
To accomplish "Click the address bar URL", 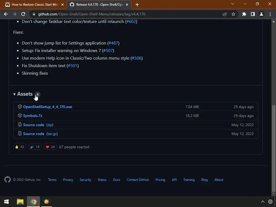I will click(92, 14).
